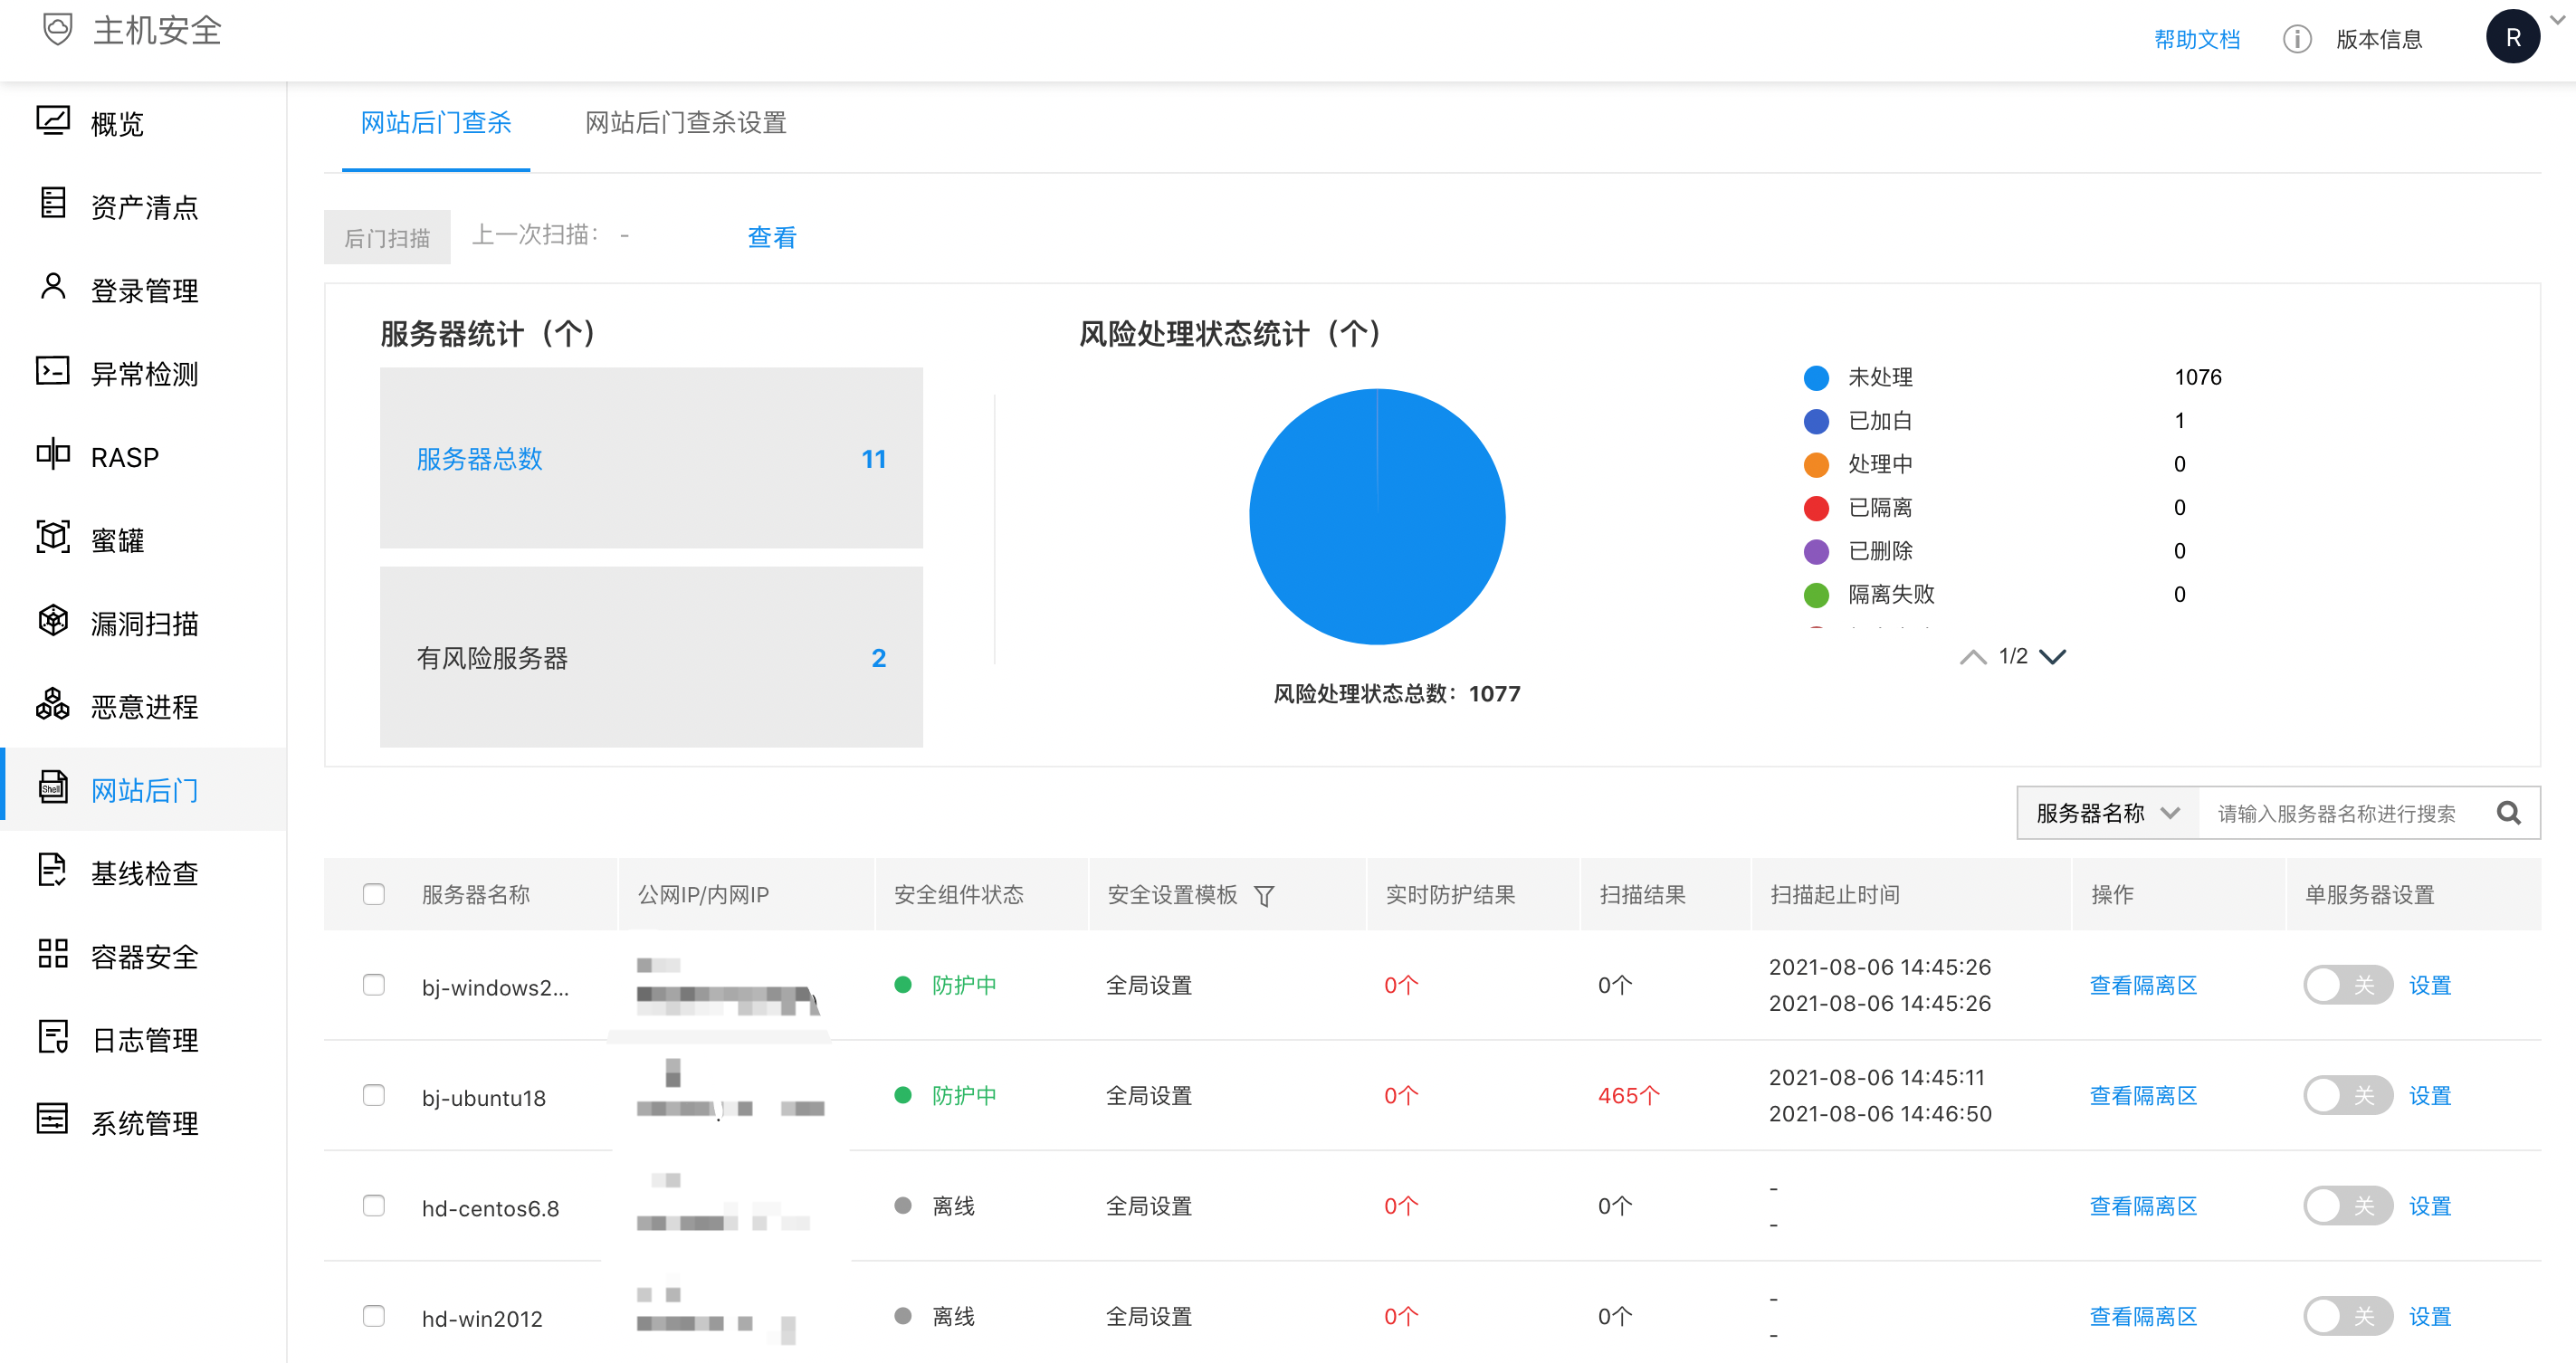Open the 帮助文档 link
This screenshot has height=1363, width=2576.
(2197, 39)
